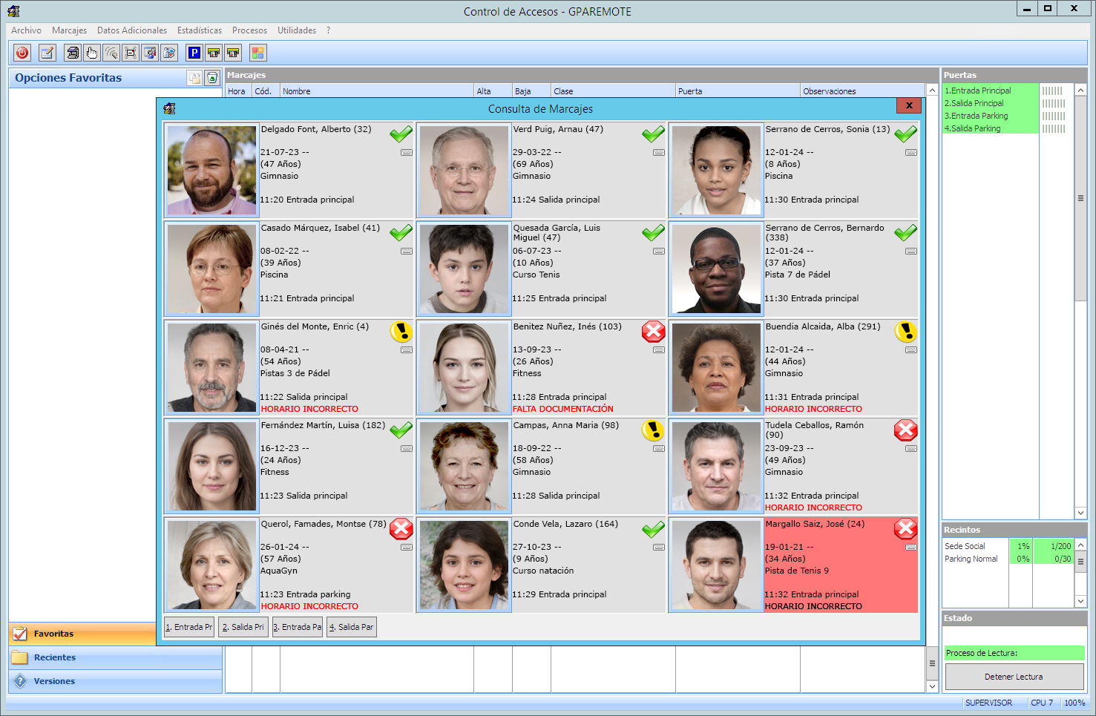Click the proximity card reader icon
The height and width of the screenshot is (716, 1096).
click(111, 53)
